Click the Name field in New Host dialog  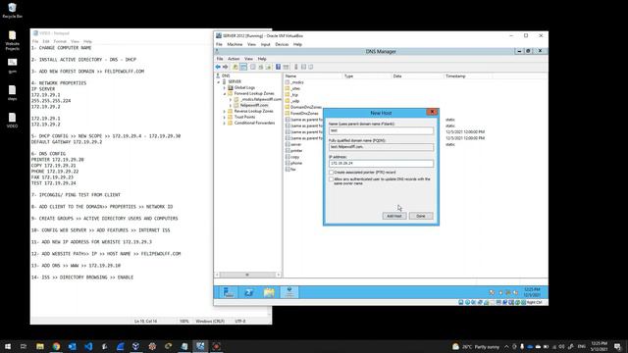[381, 130]
